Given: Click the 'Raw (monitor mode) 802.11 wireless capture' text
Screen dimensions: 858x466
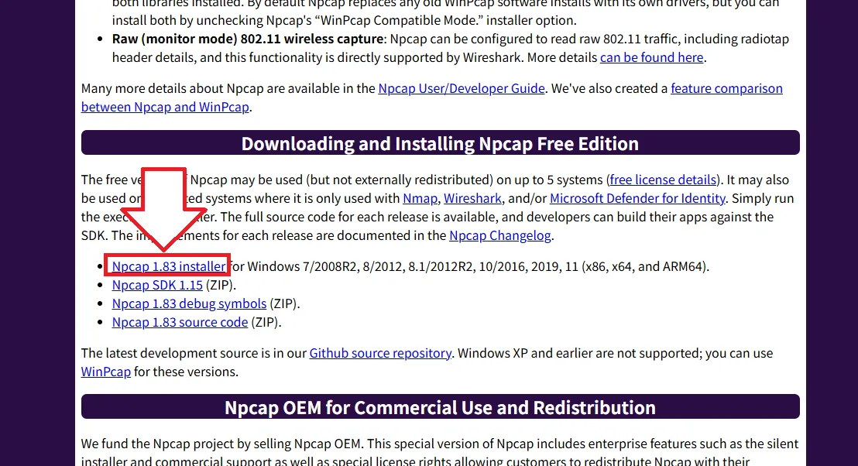Looking at the screenshot, I should (247, 39).
